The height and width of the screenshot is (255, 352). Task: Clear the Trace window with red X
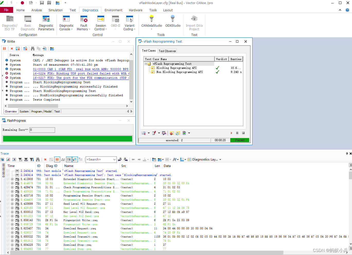click(45, 159)
